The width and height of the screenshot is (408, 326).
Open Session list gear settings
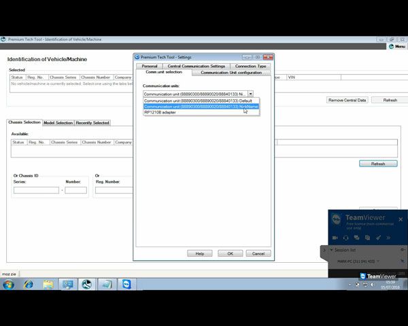point(403,250)
